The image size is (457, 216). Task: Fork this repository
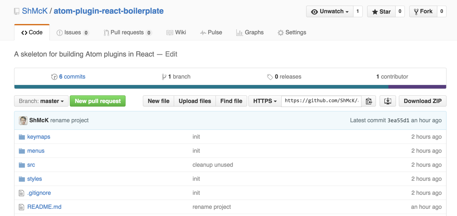[423, 11]
